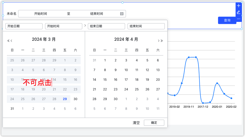Click April 23 in right calendar

click(x=115, y=89)
